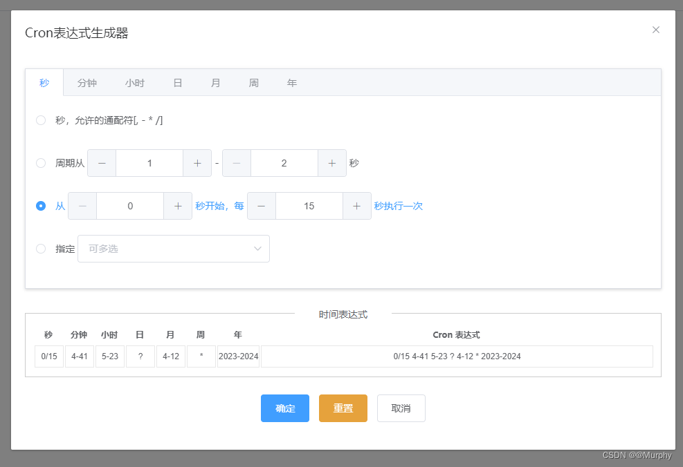
Task: Click the Cron 表达式 result field
Action: [455, 356]
